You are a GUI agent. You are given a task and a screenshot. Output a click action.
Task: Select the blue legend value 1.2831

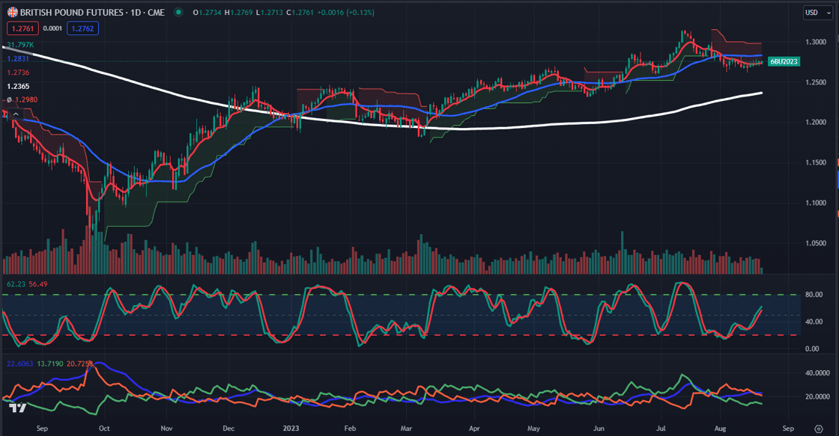pyautogui.click(x=18, y=59)
